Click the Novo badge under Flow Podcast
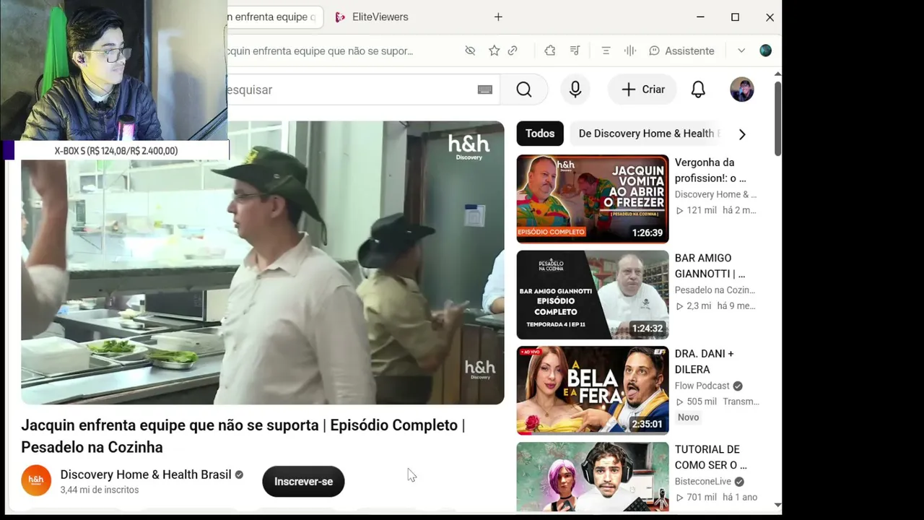The width and height of the screenshot is (924, 520). coord(689,417)
